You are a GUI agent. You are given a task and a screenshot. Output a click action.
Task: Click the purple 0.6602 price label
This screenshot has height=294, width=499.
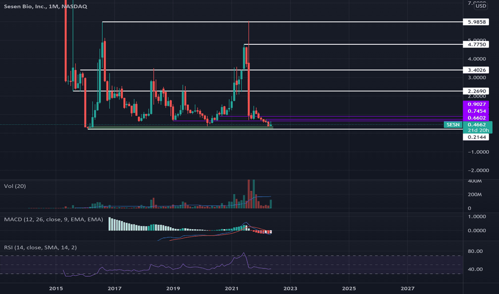476,118
